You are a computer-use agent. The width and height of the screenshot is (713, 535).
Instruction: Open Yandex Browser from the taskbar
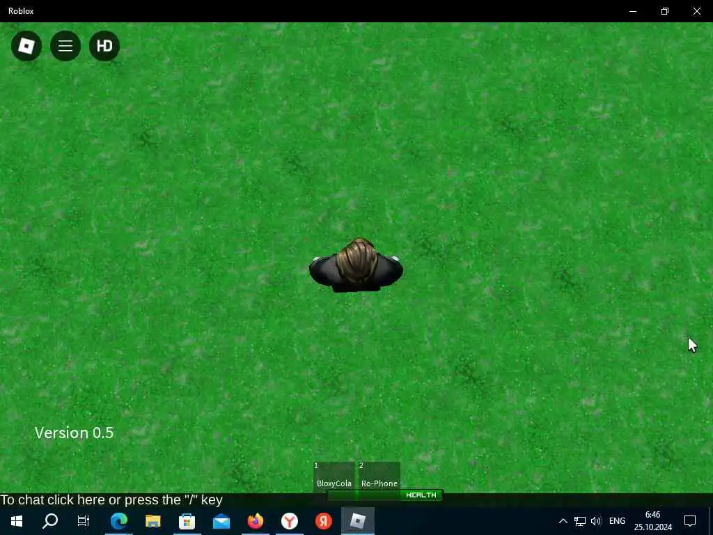290,521
